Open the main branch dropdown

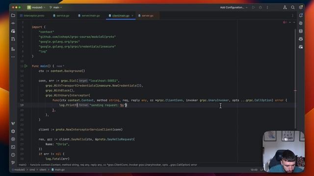tap(55, 8)
